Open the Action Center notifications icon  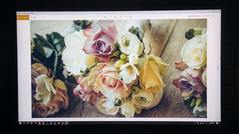[217, 123]
